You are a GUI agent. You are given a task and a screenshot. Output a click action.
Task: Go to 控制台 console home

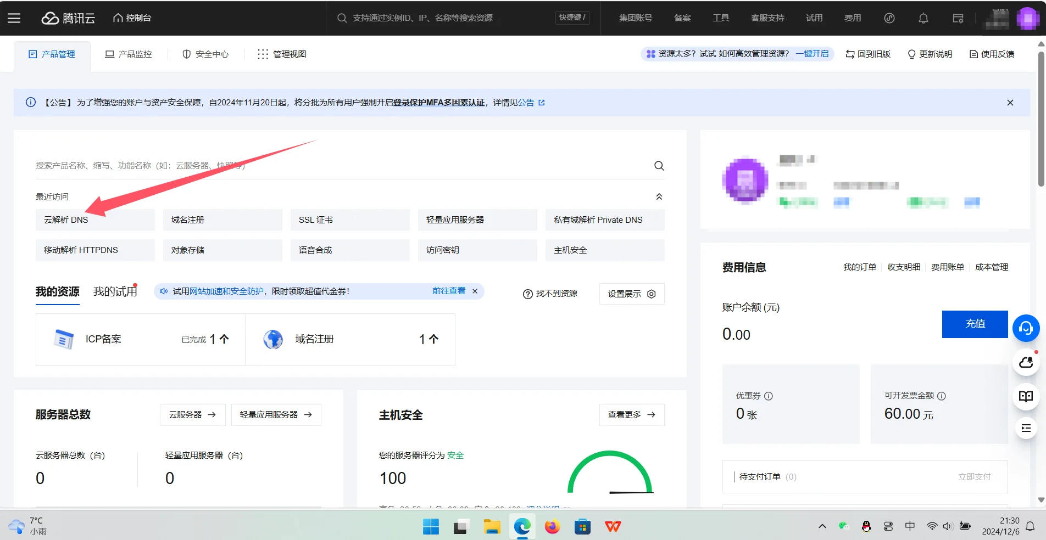tap(132, 18)
